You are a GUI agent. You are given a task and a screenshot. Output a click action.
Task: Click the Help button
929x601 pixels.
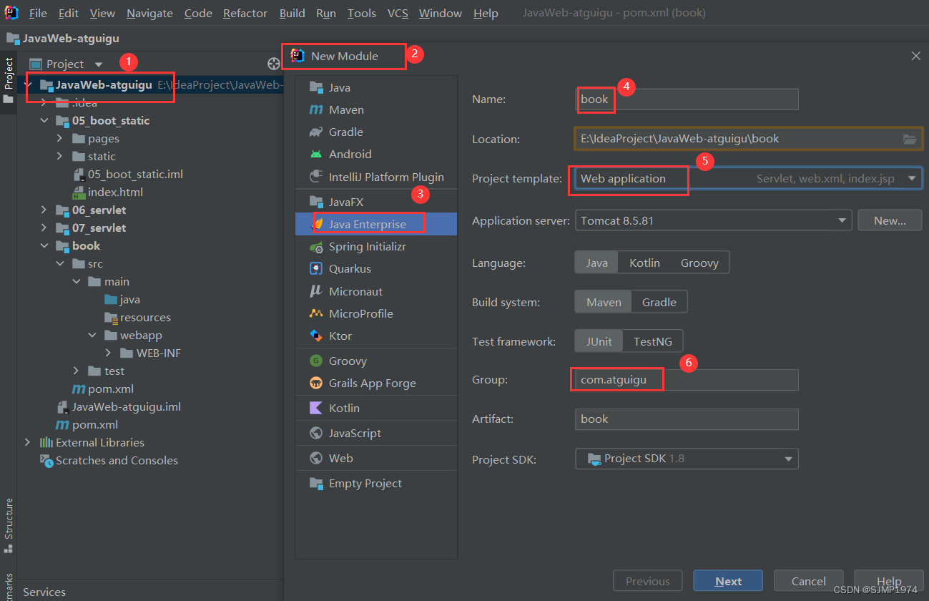pyautogui.click(x=889, y=581)
